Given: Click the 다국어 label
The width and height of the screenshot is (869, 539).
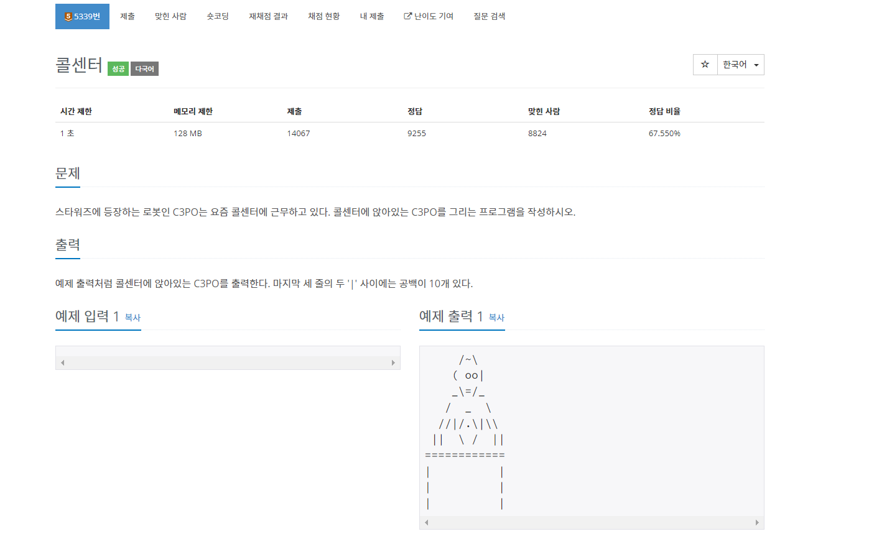Looking at the screenshot, I should [x=144, y=69].
